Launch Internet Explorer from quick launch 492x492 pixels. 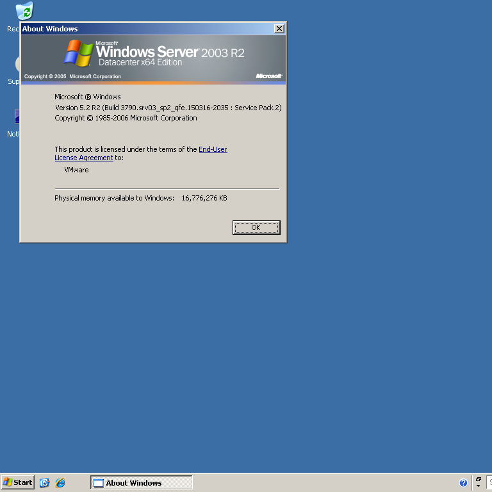[60, 482]
